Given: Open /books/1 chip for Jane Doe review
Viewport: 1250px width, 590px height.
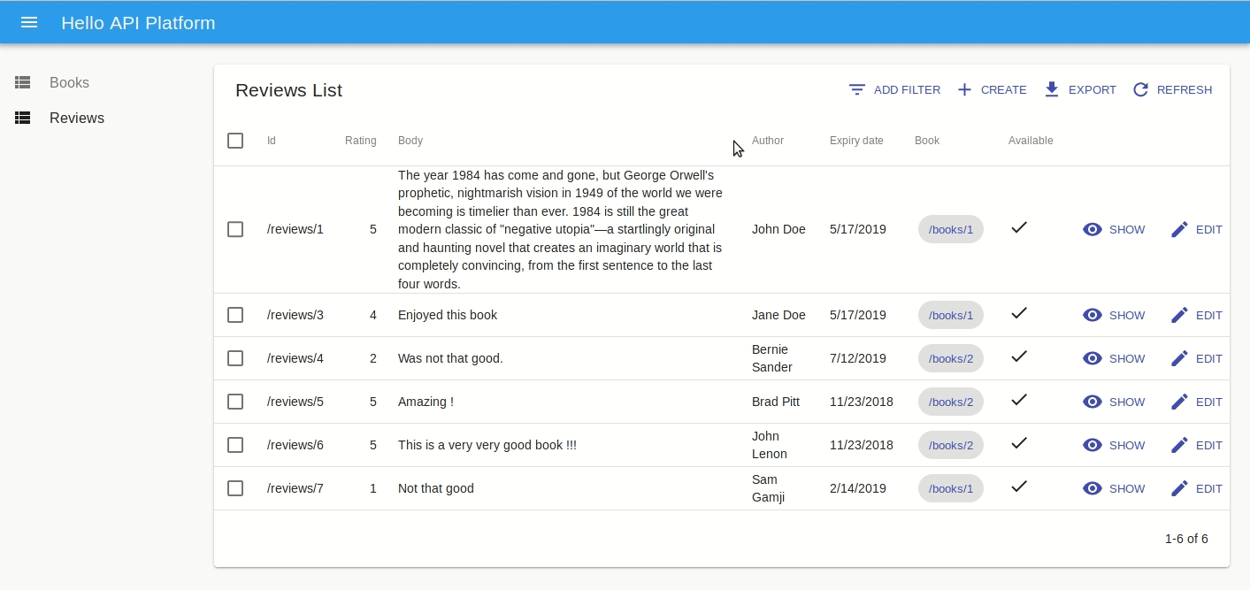Looking at the screenshot, I should [951, 315].
